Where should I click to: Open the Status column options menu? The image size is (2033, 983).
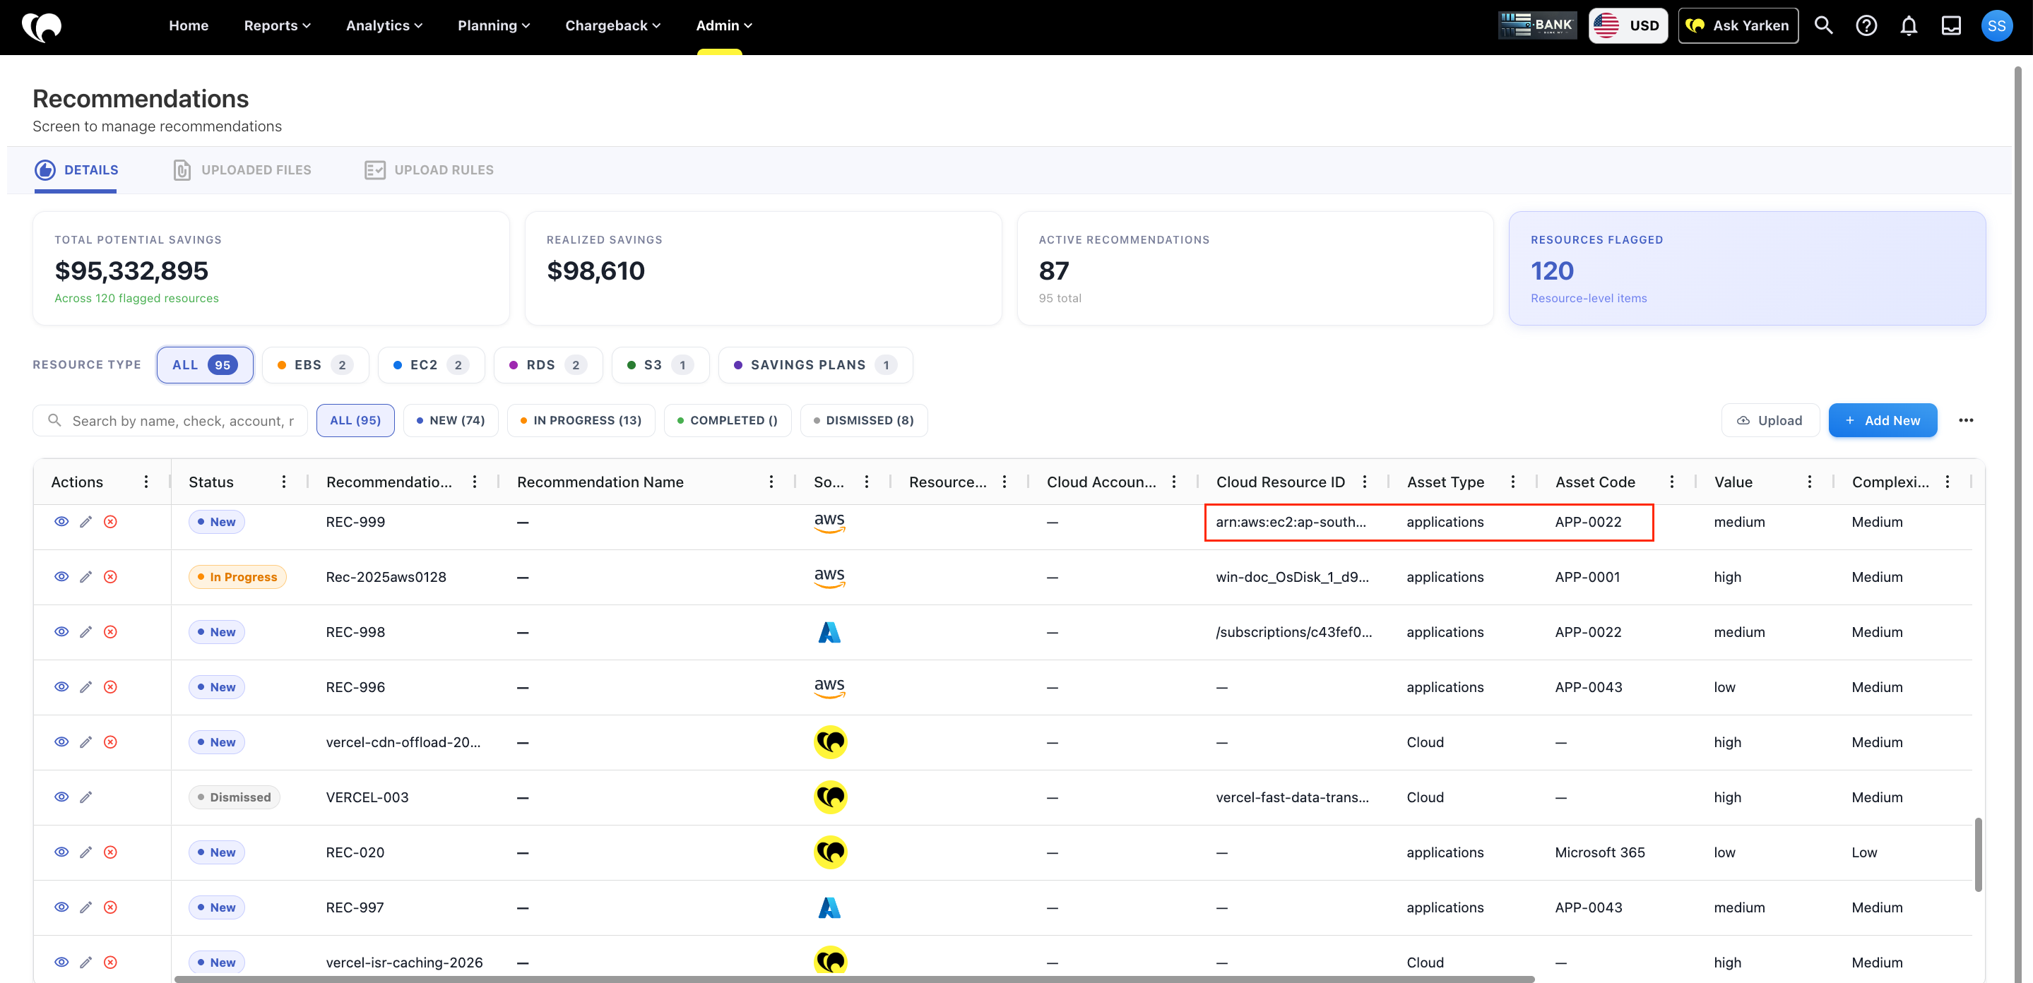pos(284,482)
